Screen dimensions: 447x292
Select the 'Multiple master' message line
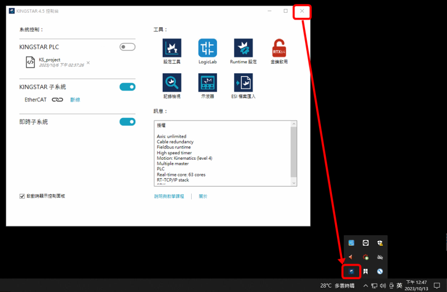tap(173, 164)
